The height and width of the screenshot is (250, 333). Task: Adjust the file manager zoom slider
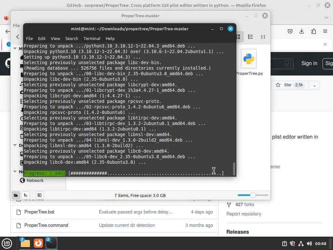tap(253, 195)
